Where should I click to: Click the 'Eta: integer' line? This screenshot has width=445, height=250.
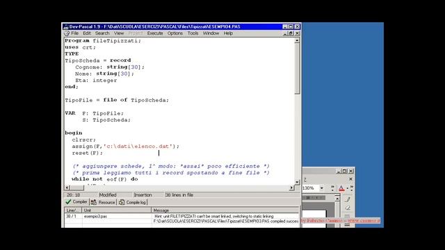click(96, 81)
